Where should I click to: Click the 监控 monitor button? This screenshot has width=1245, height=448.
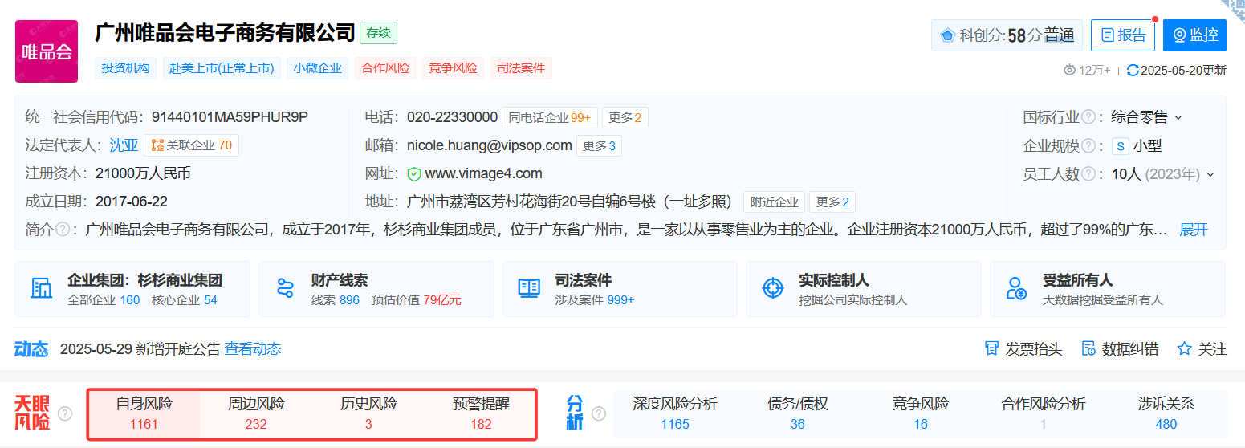(1194, 35)
